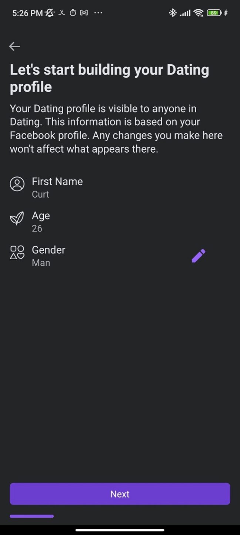
Task: Click the Gmail icon in status bar
Action: click(84, 13)
